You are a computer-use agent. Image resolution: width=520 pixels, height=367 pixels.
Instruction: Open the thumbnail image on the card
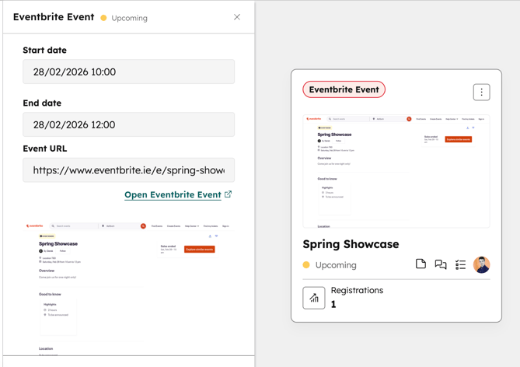click(x=396, y=170)
